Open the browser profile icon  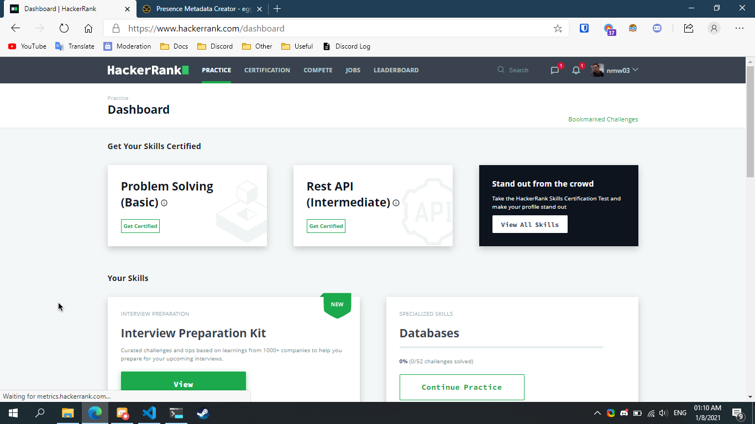pos(714,28)
